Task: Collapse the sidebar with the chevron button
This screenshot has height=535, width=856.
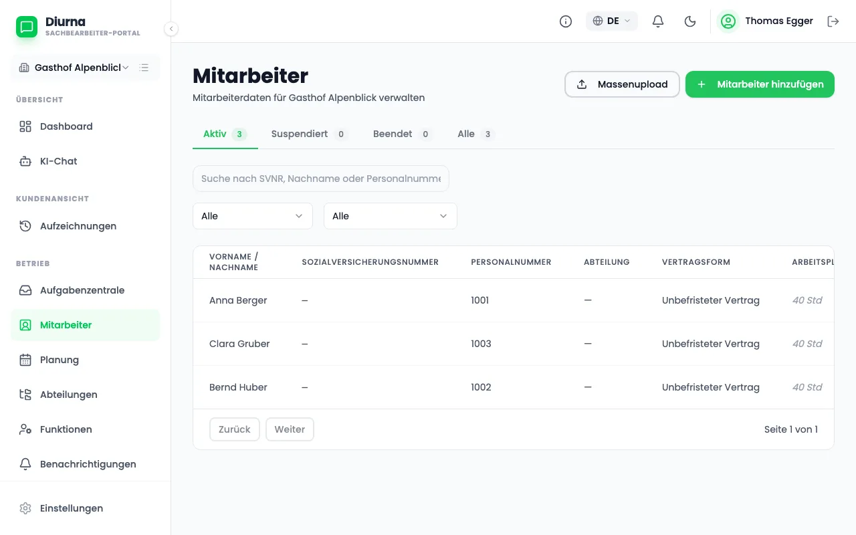Action: 171,29
